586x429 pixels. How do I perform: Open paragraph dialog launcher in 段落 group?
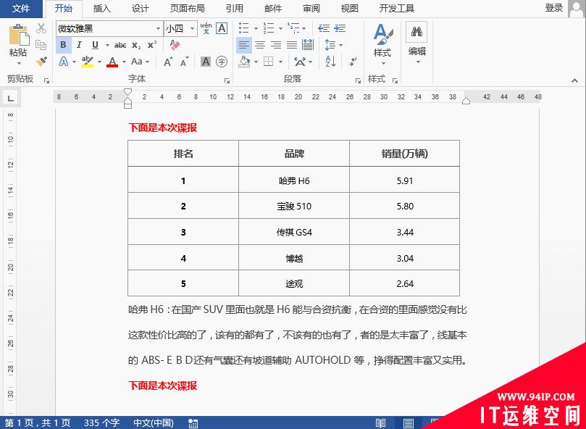pyautogui.click(x=358, y=80)
